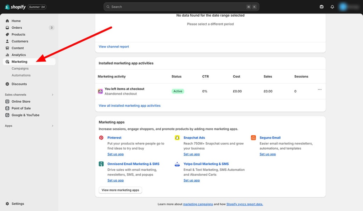The width and height of the screenshot is (363, 211).
Task: Open the channel report link
Action: (x=113, y=46)
